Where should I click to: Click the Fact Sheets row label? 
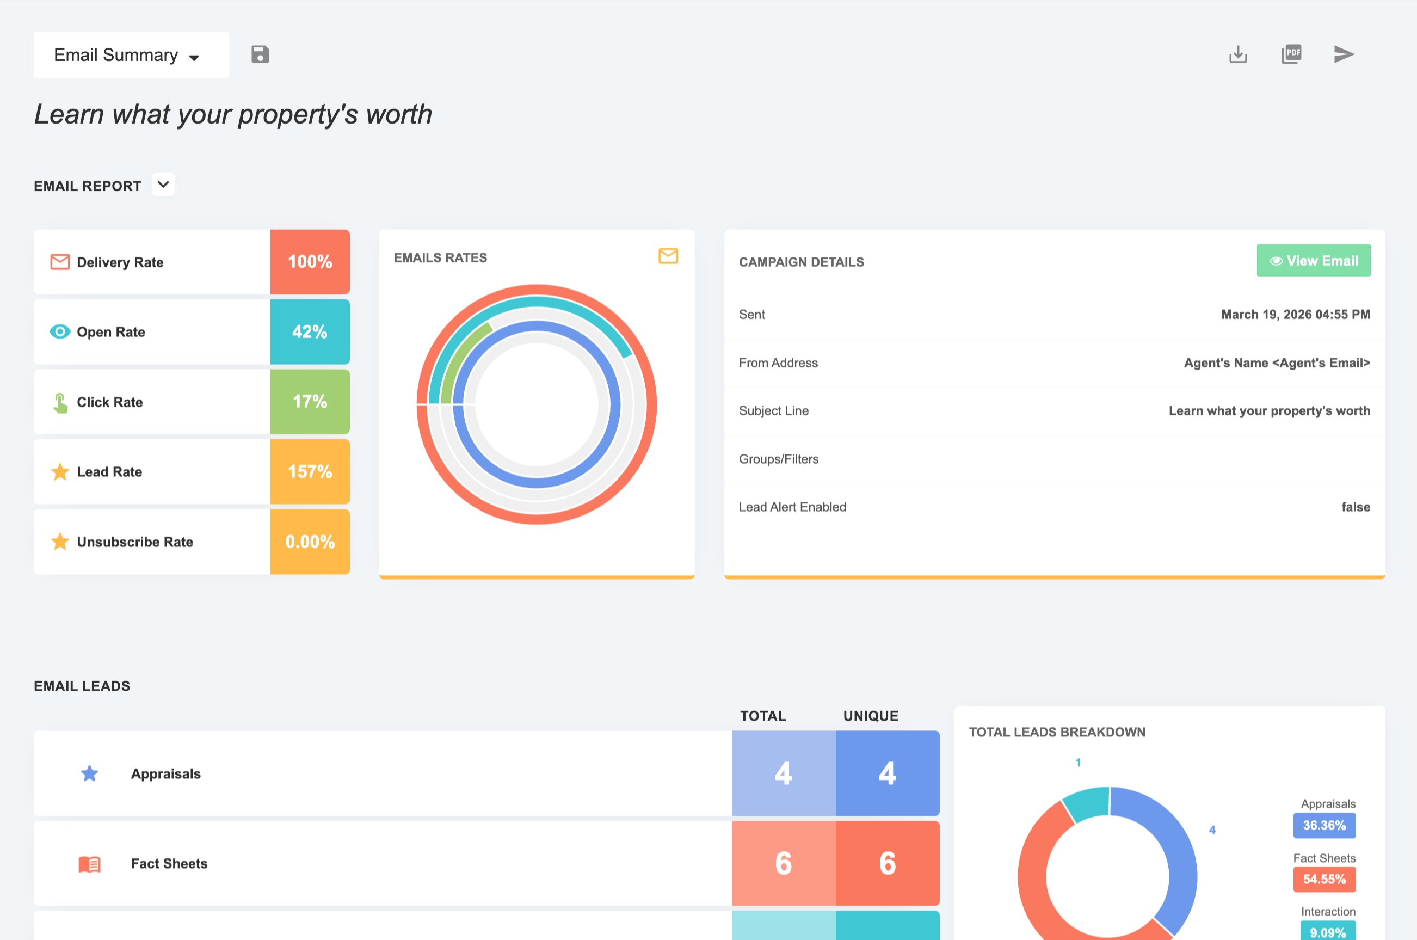click(x=169, y=864)
